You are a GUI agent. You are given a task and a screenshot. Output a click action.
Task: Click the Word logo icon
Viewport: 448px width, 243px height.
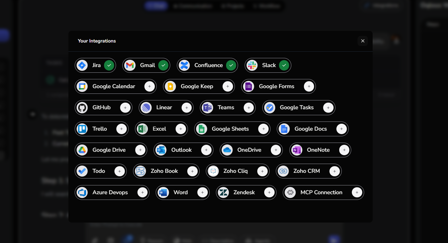click(x=163, y=193)
